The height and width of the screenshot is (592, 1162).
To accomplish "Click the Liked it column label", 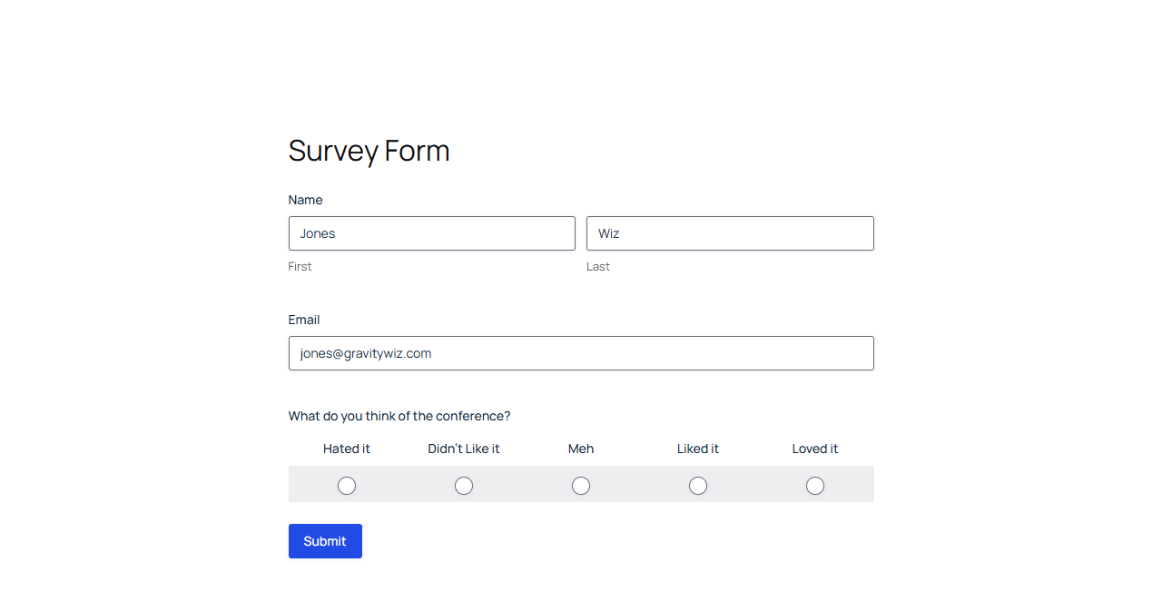I will coord(698,449).
